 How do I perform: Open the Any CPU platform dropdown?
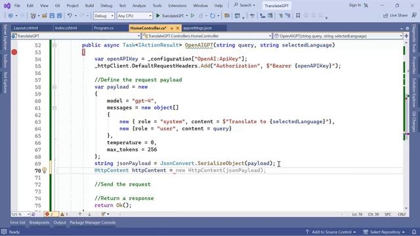135,16
